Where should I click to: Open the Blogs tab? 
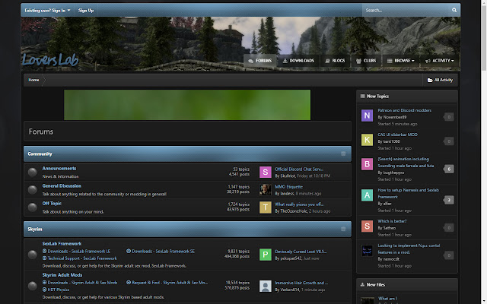(335, 61)
